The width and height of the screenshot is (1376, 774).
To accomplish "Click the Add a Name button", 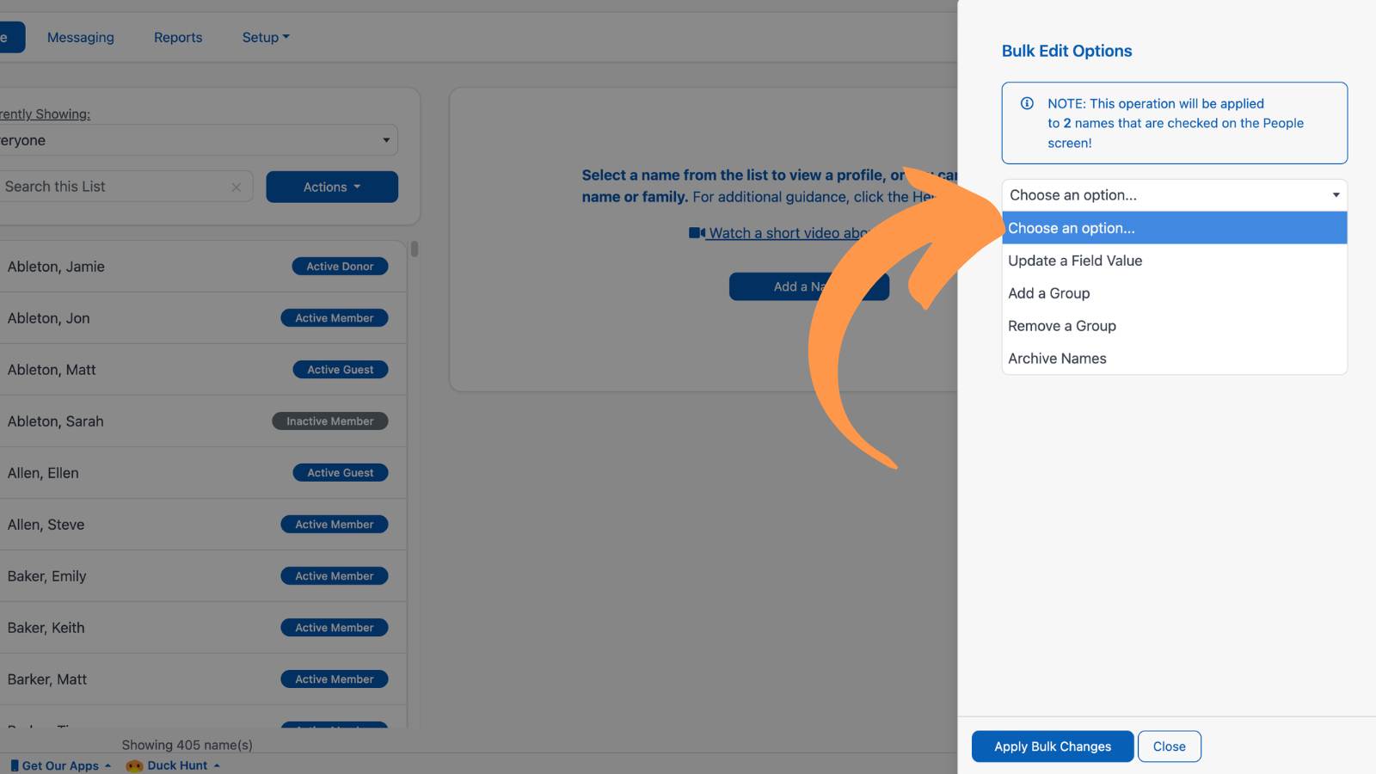I will pos(809,286).
